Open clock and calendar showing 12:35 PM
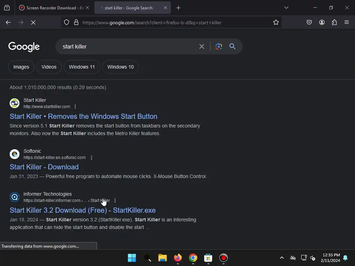The height and width of the screenshot is (266, 355). click(x=330, y=258)
